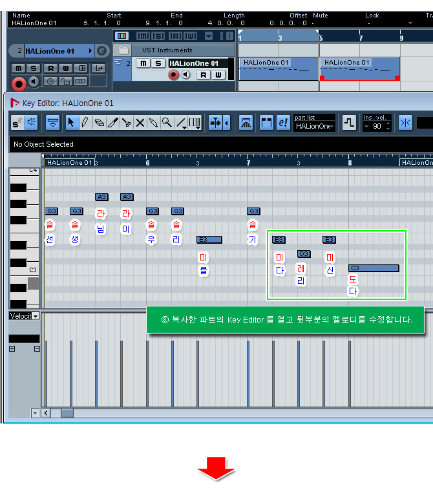Select the Object Selection arrow tool
The image size is (433, 501).
click(71, 123)
